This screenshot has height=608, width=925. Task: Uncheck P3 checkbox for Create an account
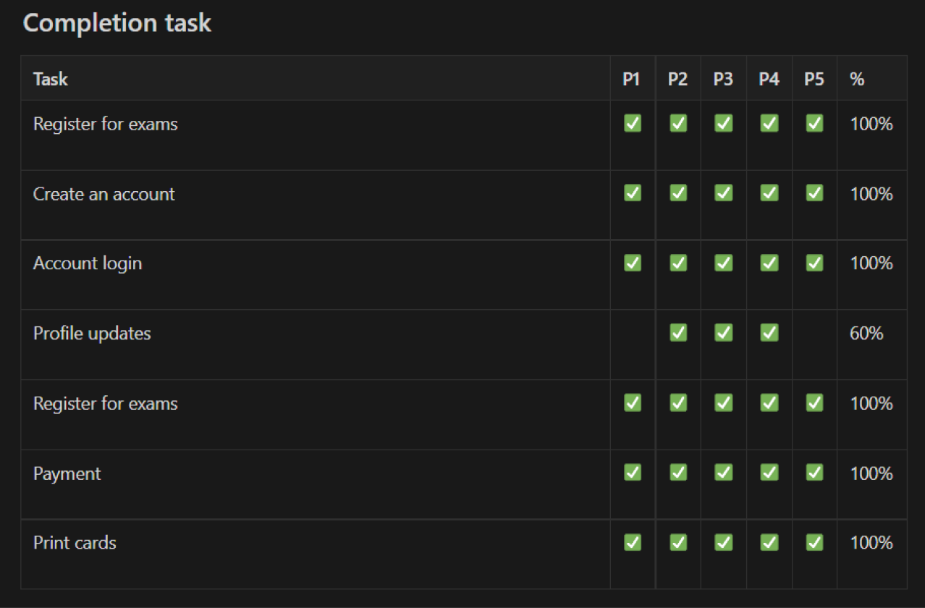click(723, 193)
